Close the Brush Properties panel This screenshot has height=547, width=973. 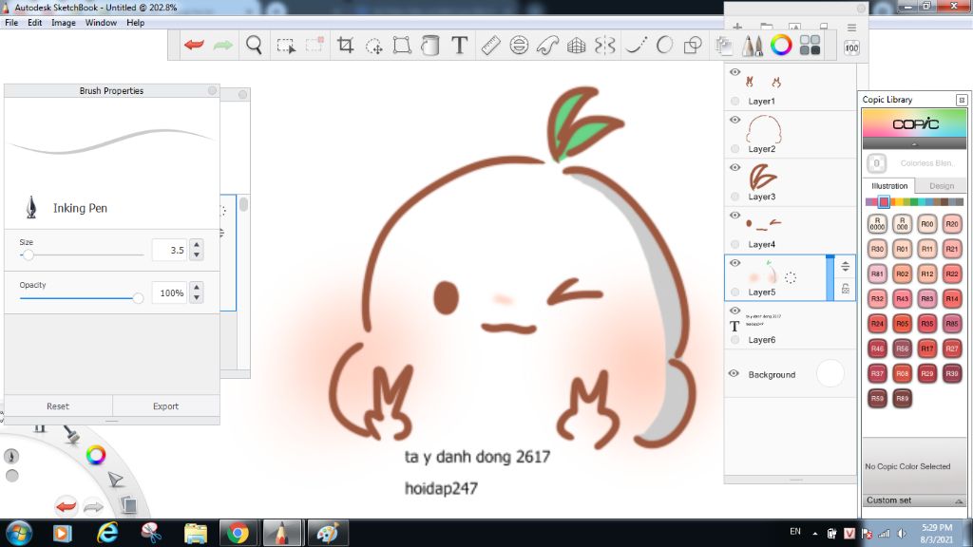tap(212, 90)
